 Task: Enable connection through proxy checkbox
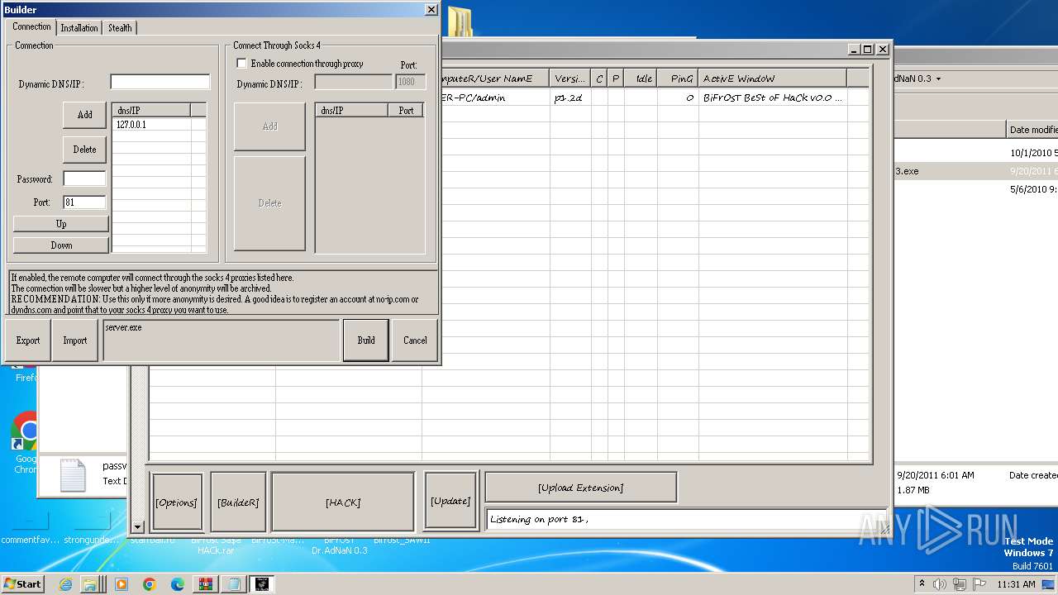[242, 64]
